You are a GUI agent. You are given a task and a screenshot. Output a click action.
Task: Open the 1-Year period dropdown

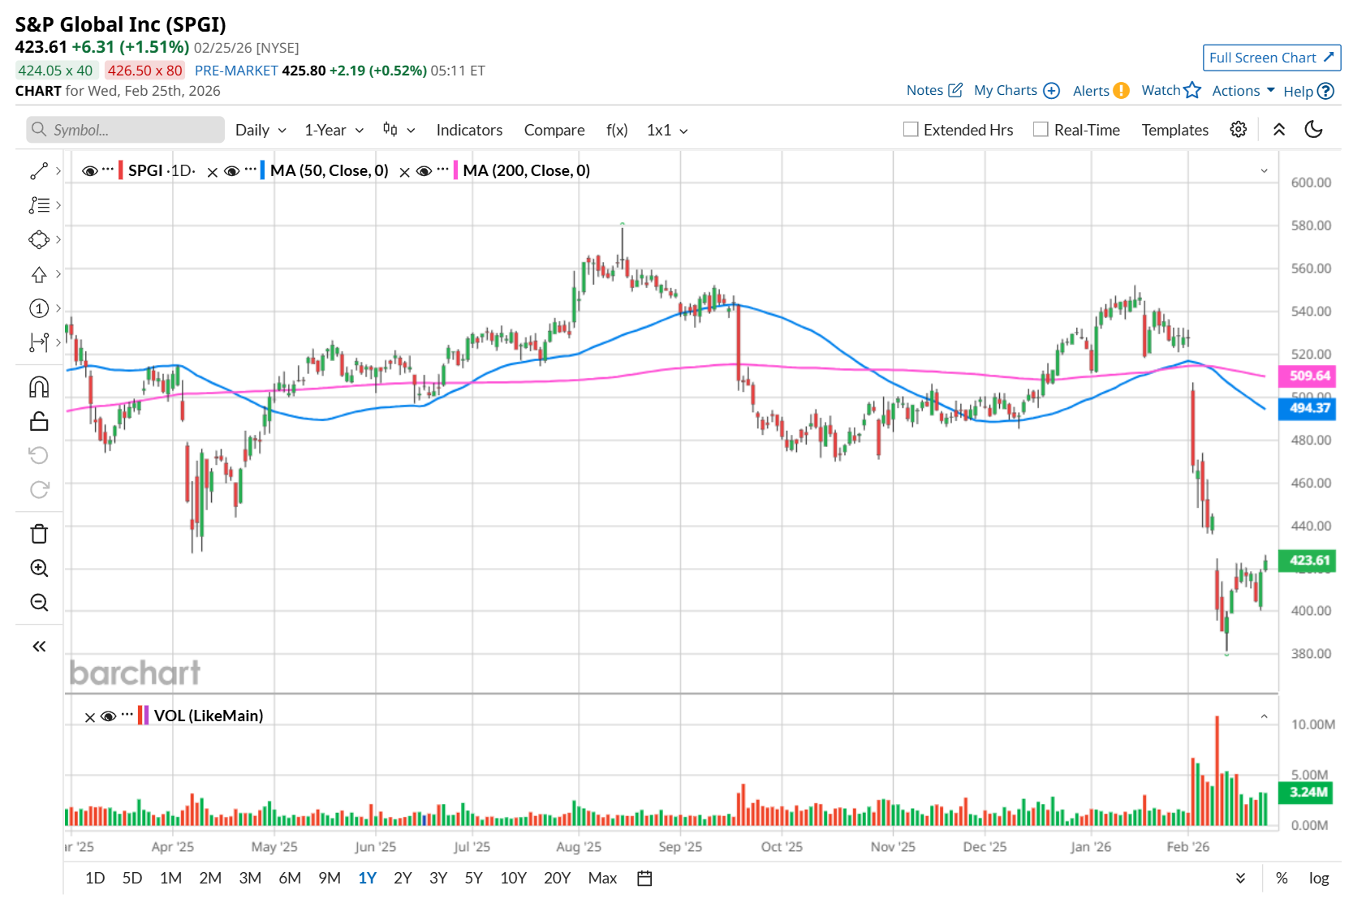(334, 130)
